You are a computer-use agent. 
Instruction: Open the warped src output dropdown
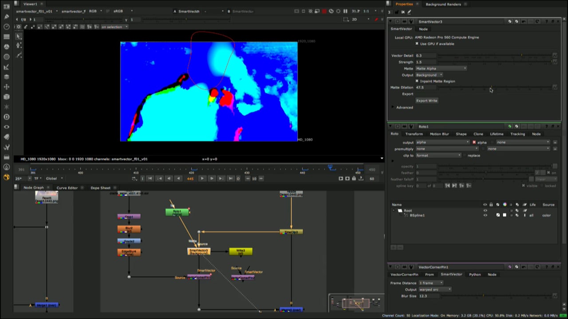point(434,290)
